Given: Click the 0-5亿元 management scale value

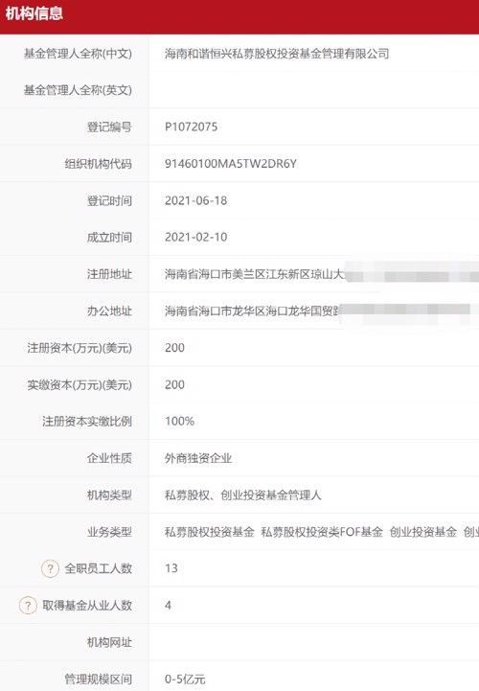Looking at the screenshot, I should pyautogui.click(x=185, y=679).
